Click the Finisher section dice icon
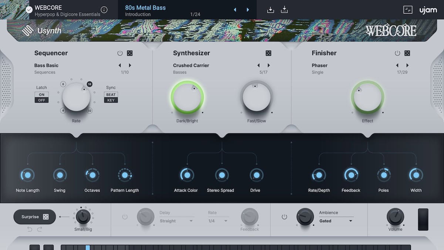The image size is (444, 250). click(407, 53)
